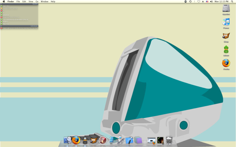Open Xcode hammer icon in Dock
236x147 pixels.
129,140
